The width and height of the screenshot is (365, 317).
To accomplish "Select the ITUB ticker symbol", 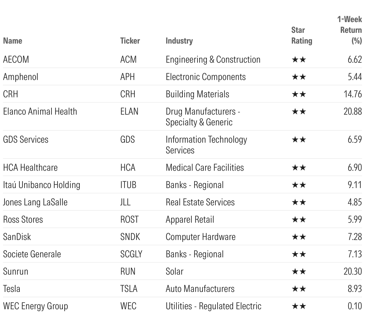I will click(128, 185).
